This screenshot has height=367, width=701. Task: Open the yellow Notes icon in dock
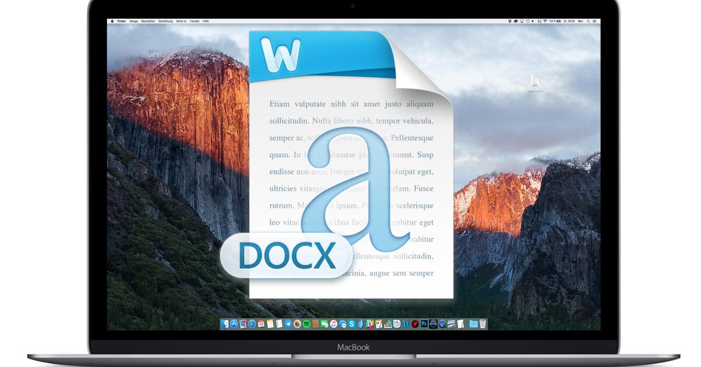click(270, 324)
